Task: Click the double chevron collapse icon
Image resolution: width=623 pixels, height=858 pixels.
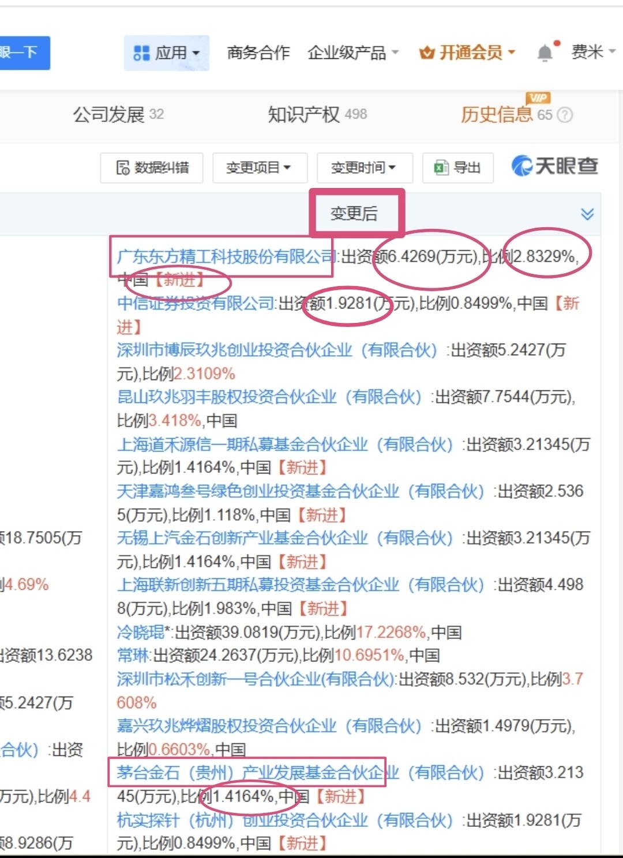Action: pos(587,215)
